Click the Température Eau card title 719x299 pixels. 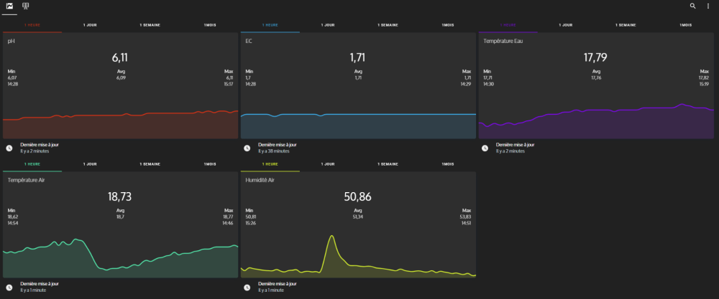coord(503,41)
